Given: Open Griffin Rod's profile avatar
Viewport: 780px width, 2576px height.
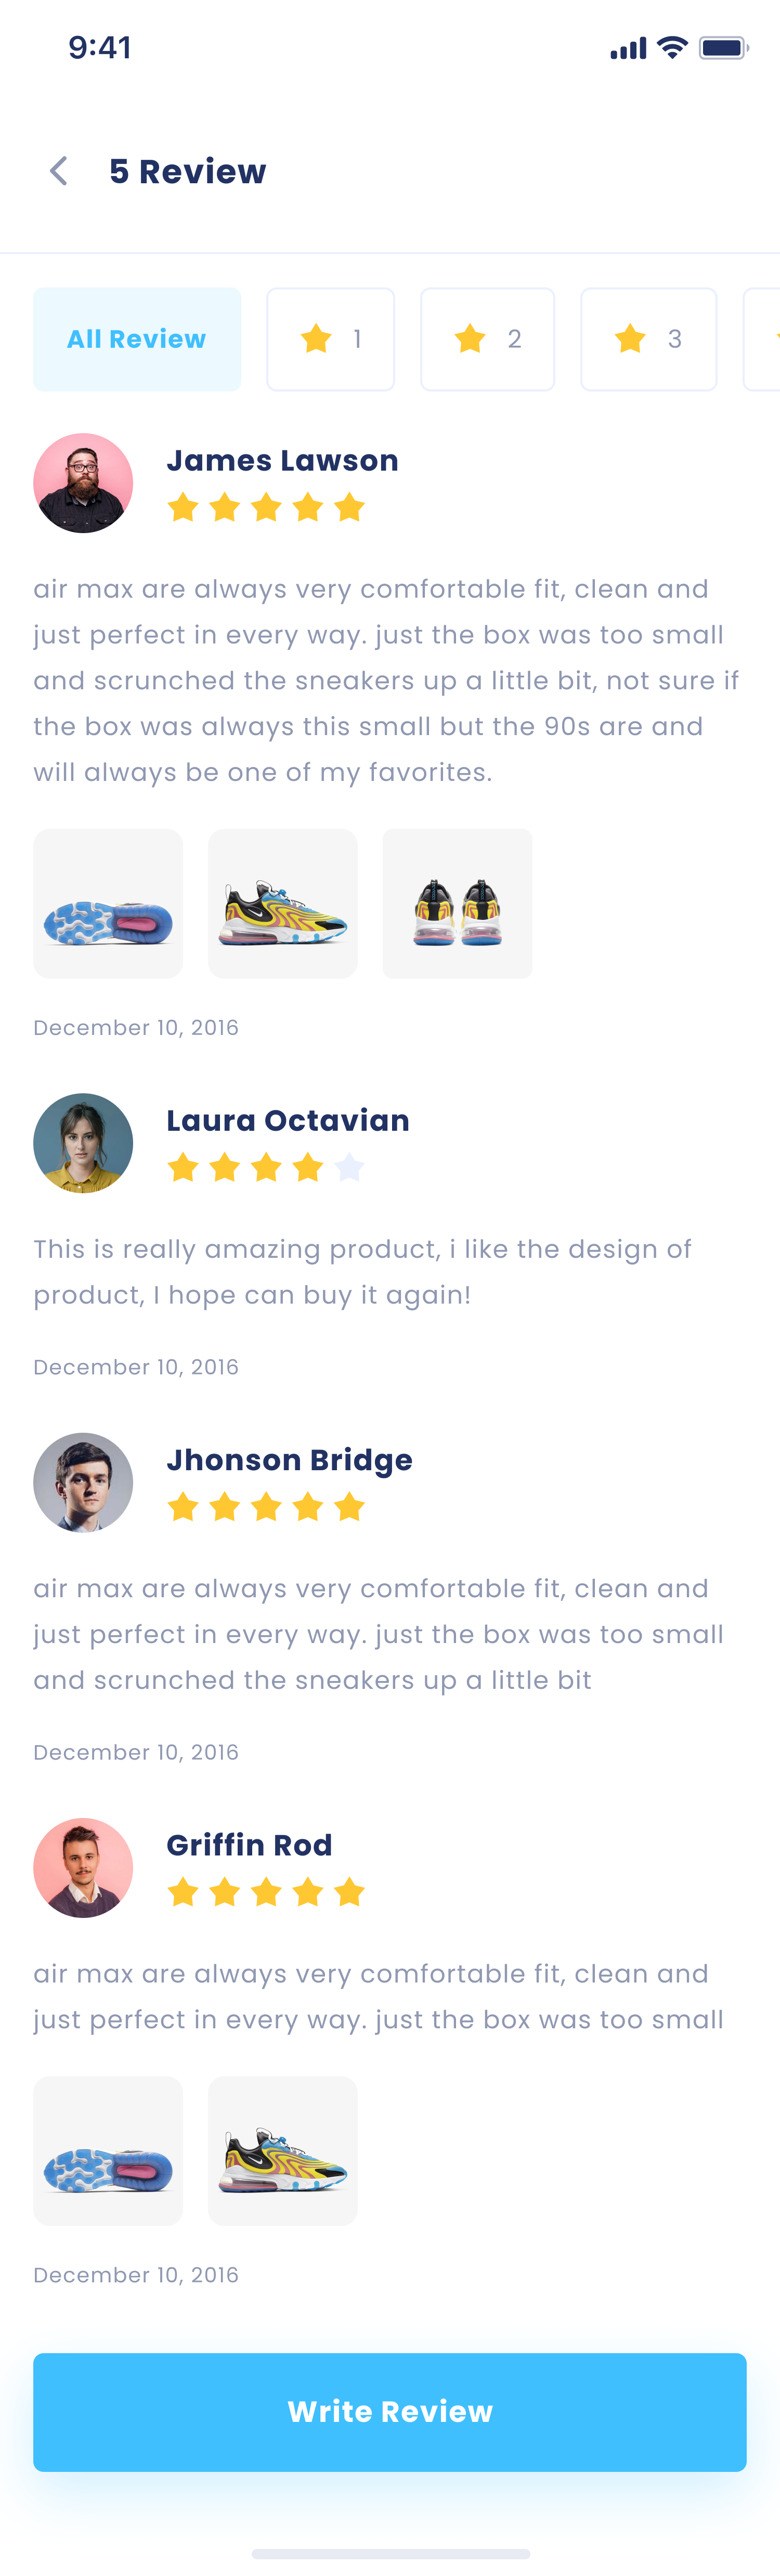Looking at the screenshot, I should tap(83, 1867).
